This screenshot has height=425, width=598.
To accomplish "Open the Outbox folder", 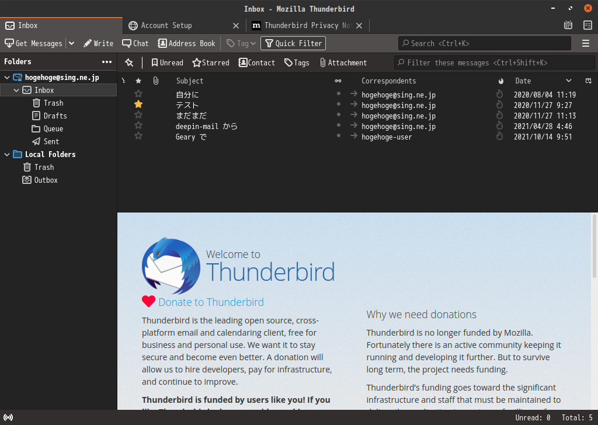I will [46, 180].
